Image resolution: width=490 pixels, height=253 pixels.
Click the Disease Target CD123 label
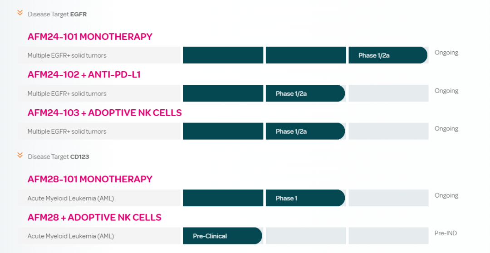(x=59, y=157)
